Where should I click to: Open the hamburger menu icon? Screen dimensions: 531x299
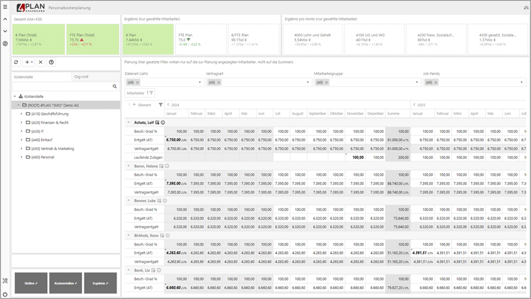click(5, 7)
